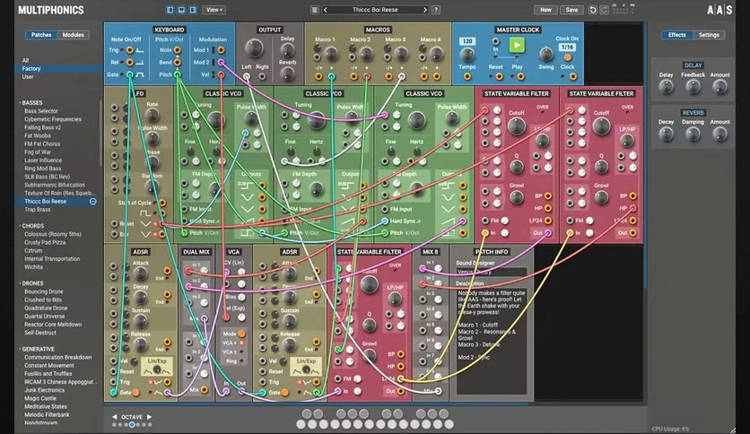The height and width of the screenshot is (434, 750).
Task: Turn the first State Variable Filter Cutoff knob
Action: [516, 126]
